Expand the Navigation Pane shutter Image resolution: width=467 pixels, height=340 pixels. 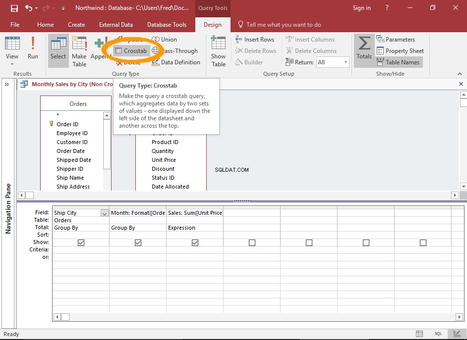point(7,85)
